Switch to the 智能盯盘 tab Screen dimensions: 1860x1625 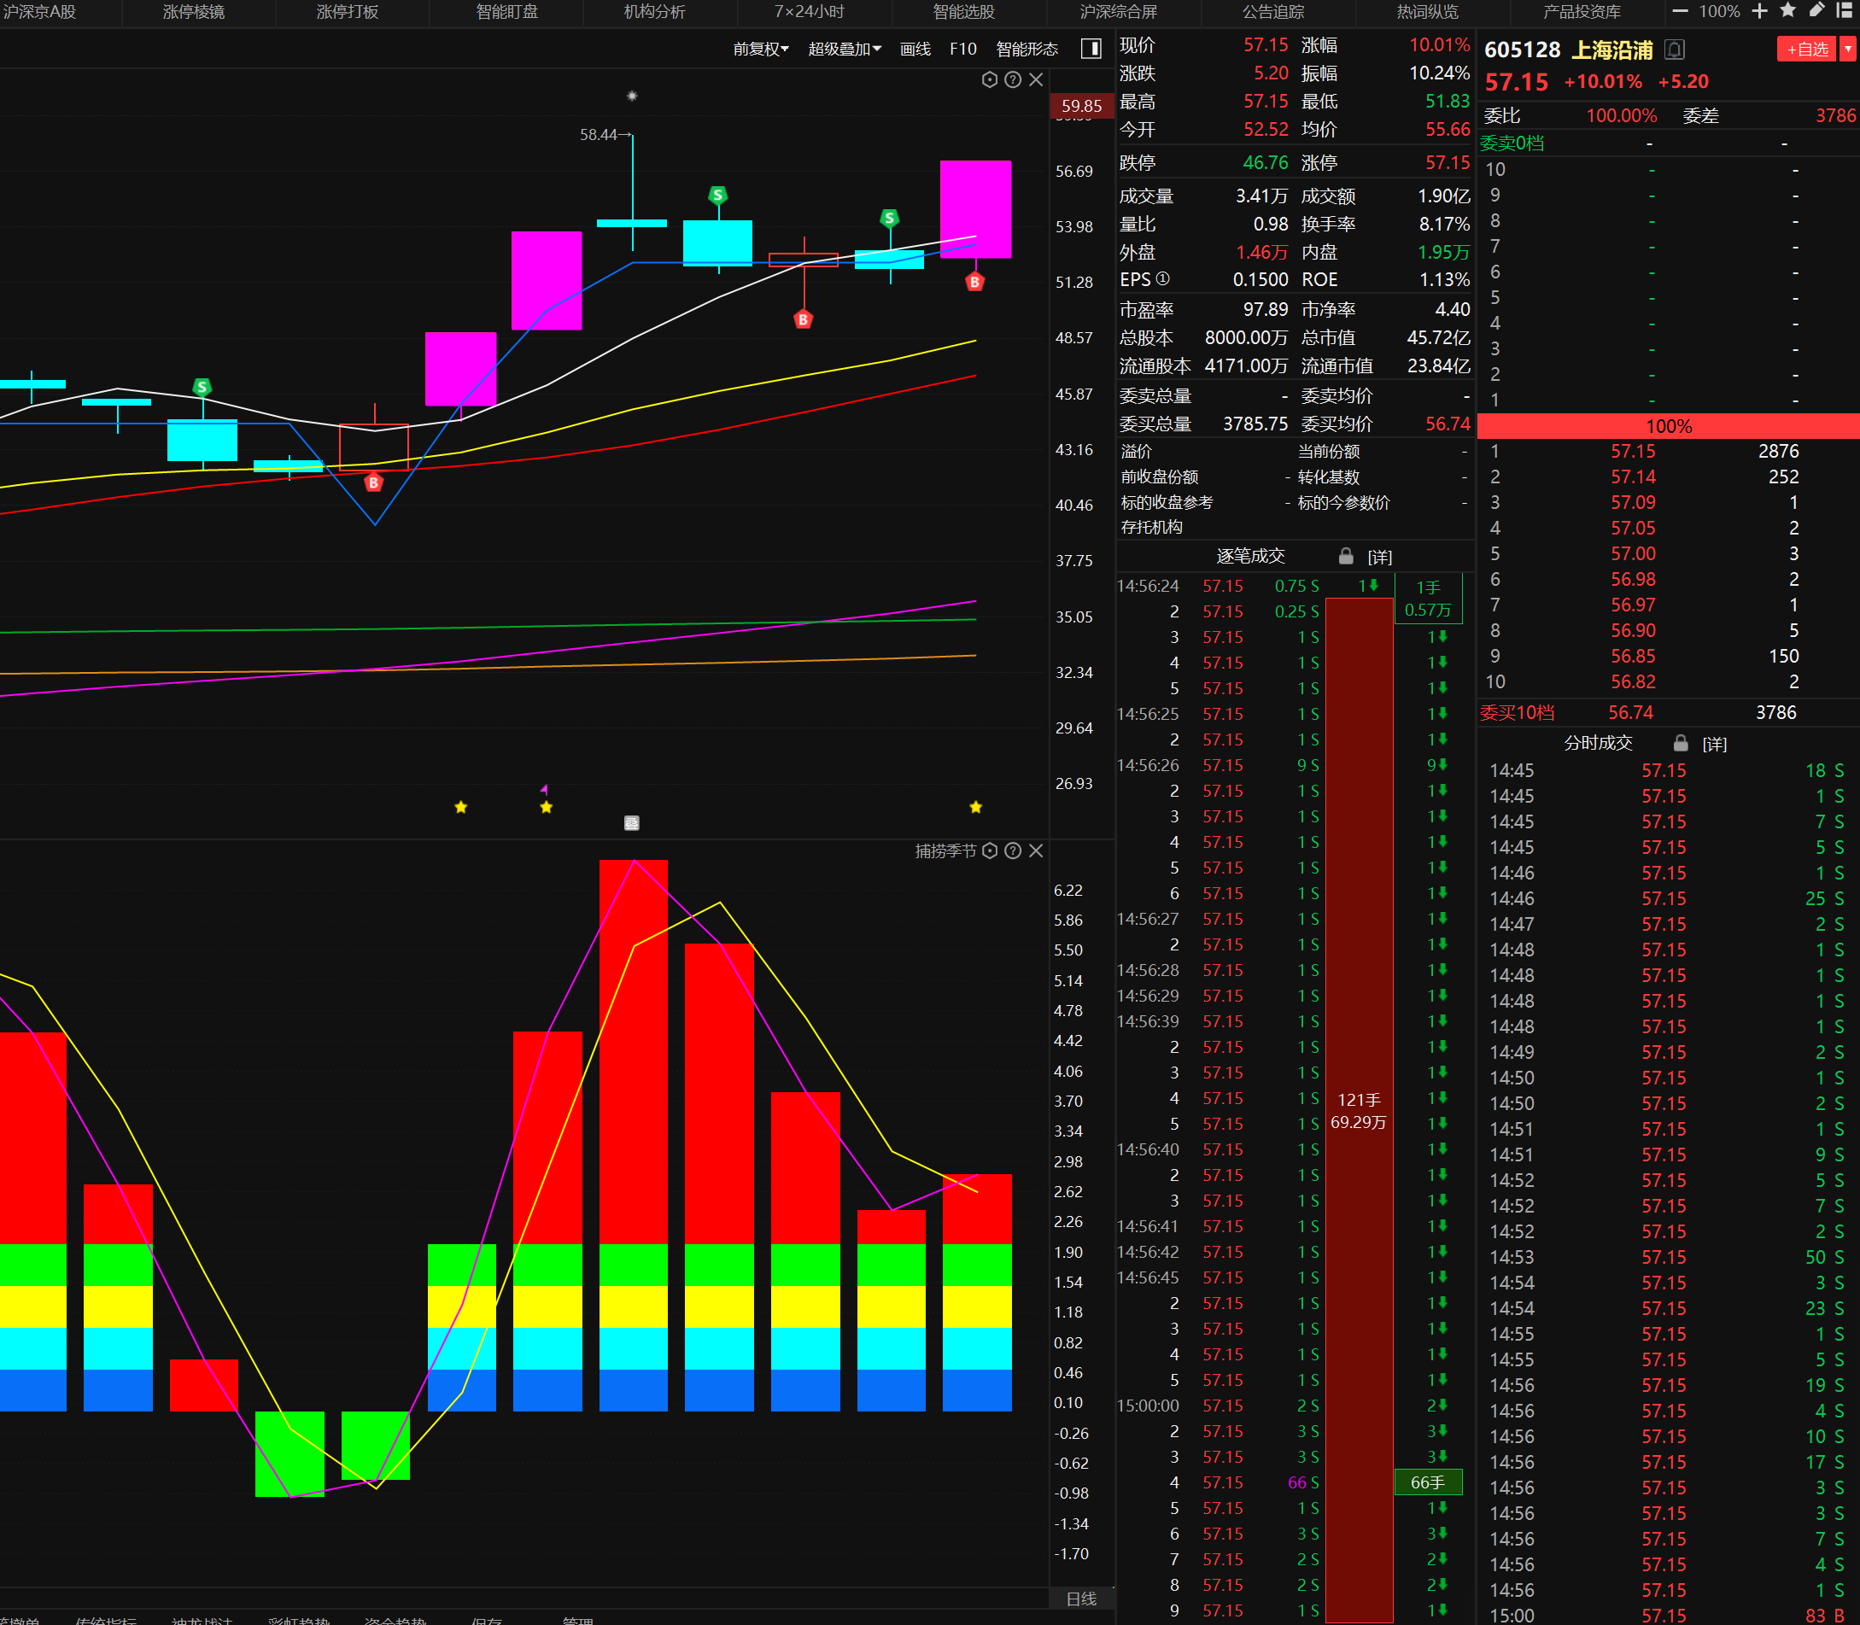(x=507, y=12)
